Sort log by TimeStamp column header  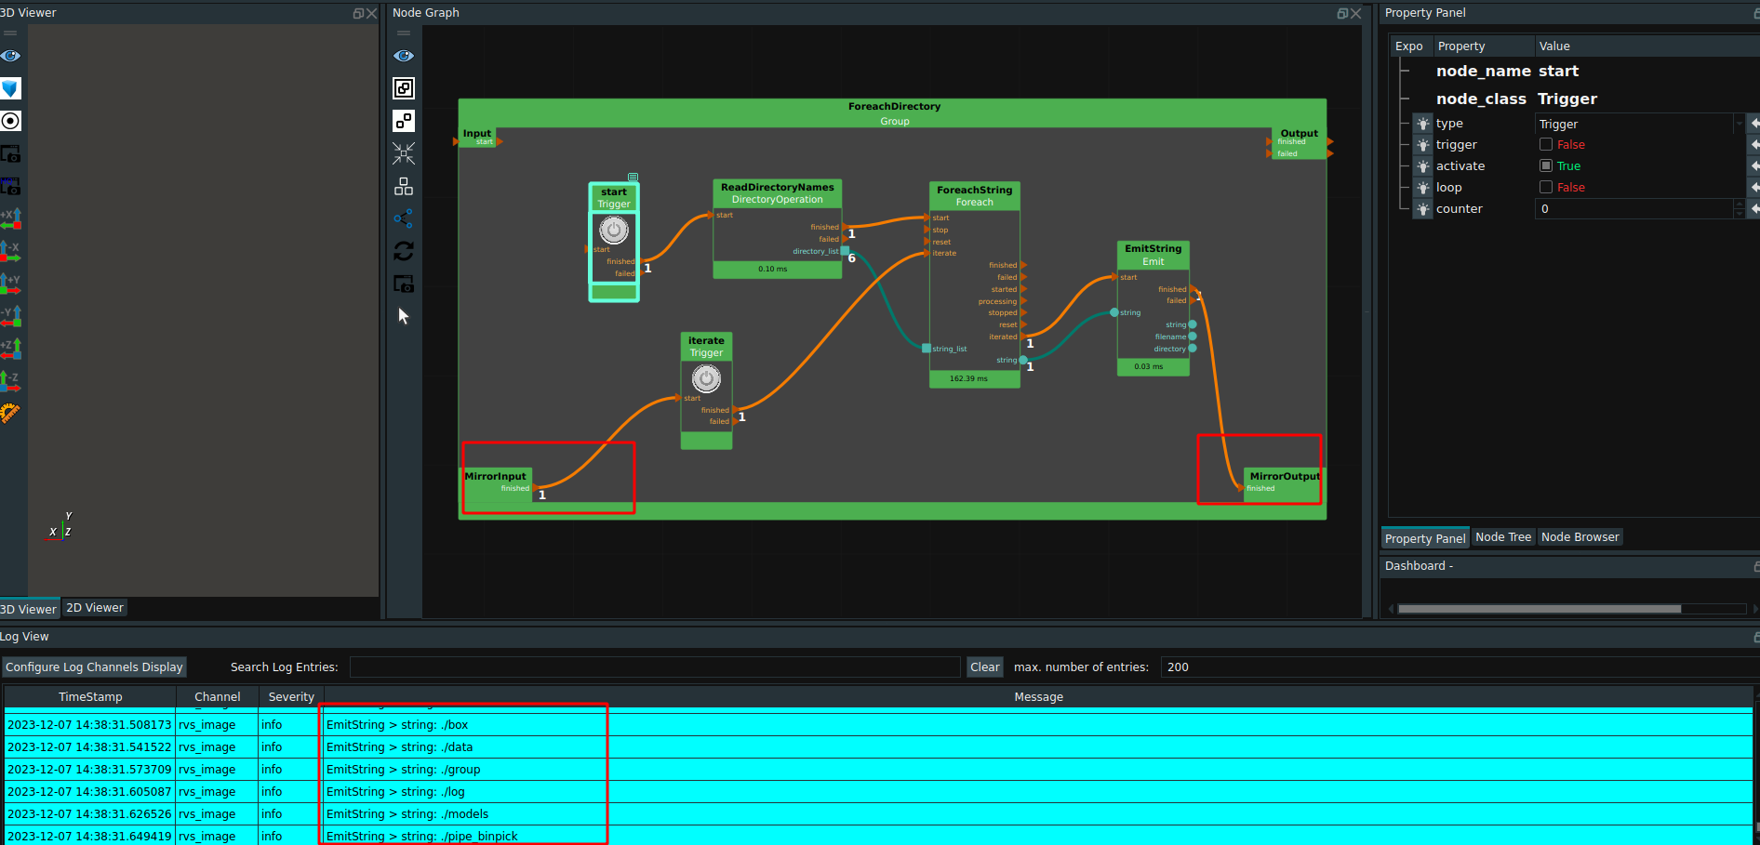point(90,697)
